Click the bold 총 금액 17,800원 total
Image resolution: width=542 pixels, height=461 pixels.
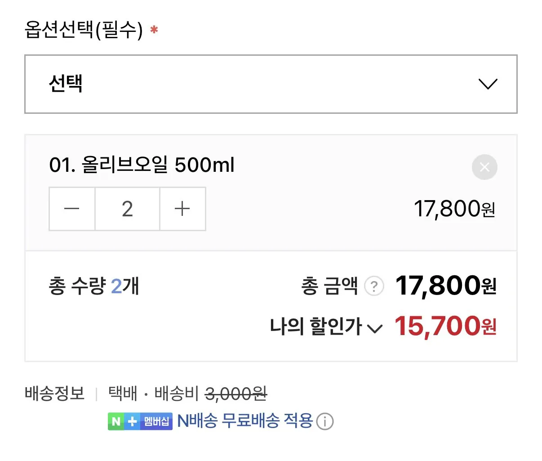445,286
